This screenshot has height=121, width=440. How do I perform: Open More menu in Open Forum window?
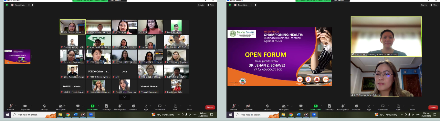(x=412, y=106)
